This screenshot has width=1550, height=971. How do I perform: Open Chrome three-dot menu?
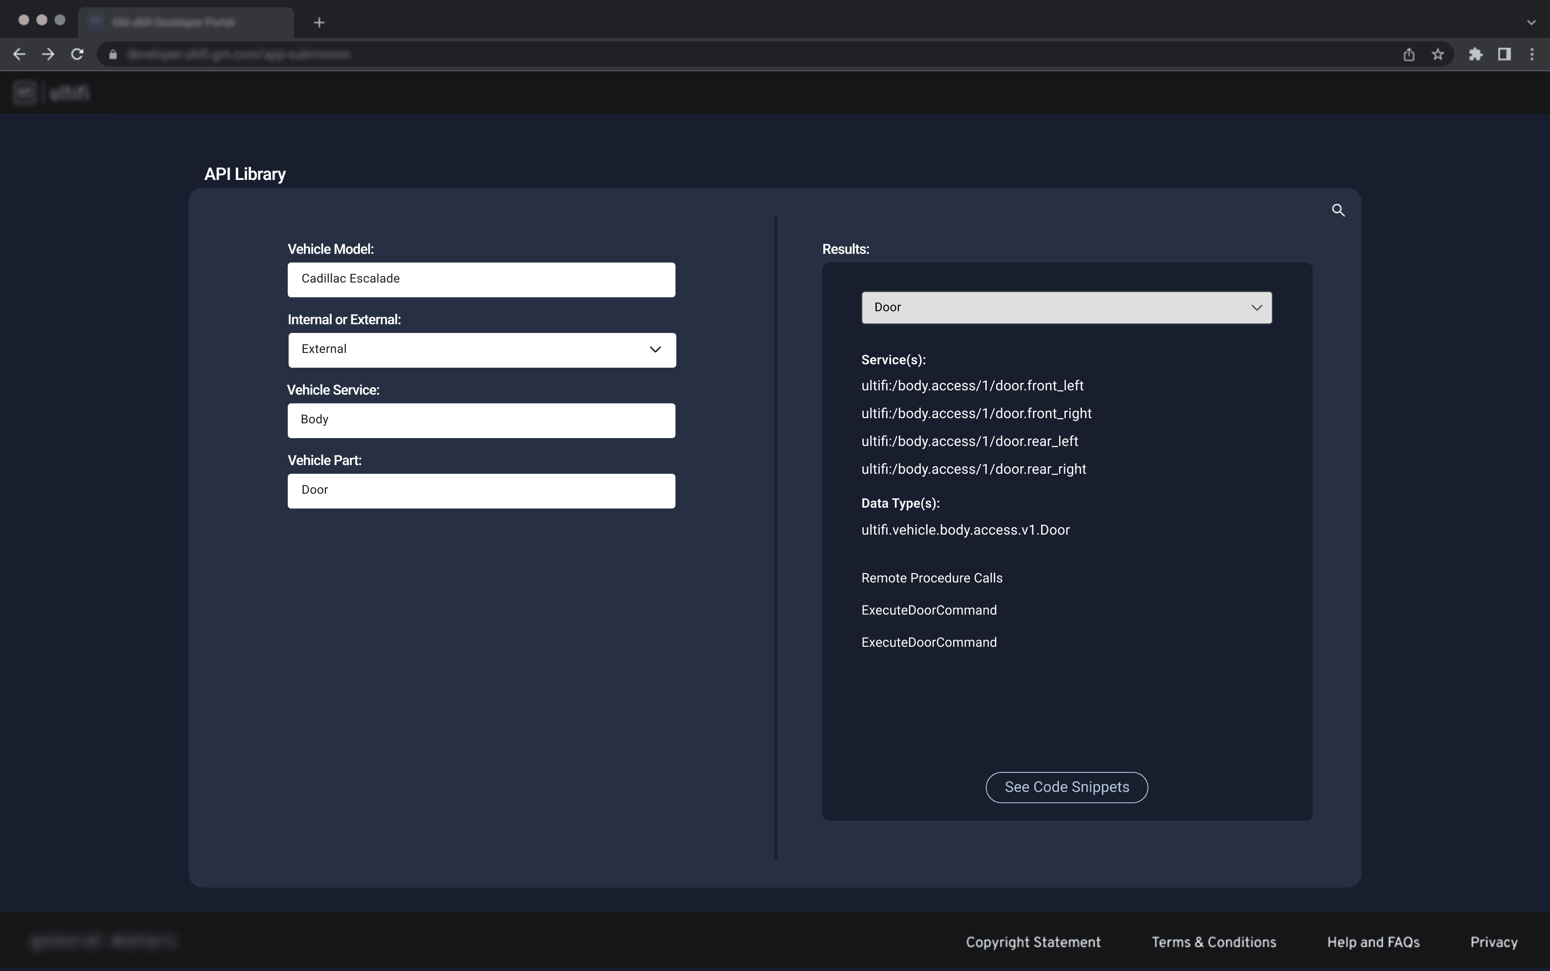(x=1532, y=55)
